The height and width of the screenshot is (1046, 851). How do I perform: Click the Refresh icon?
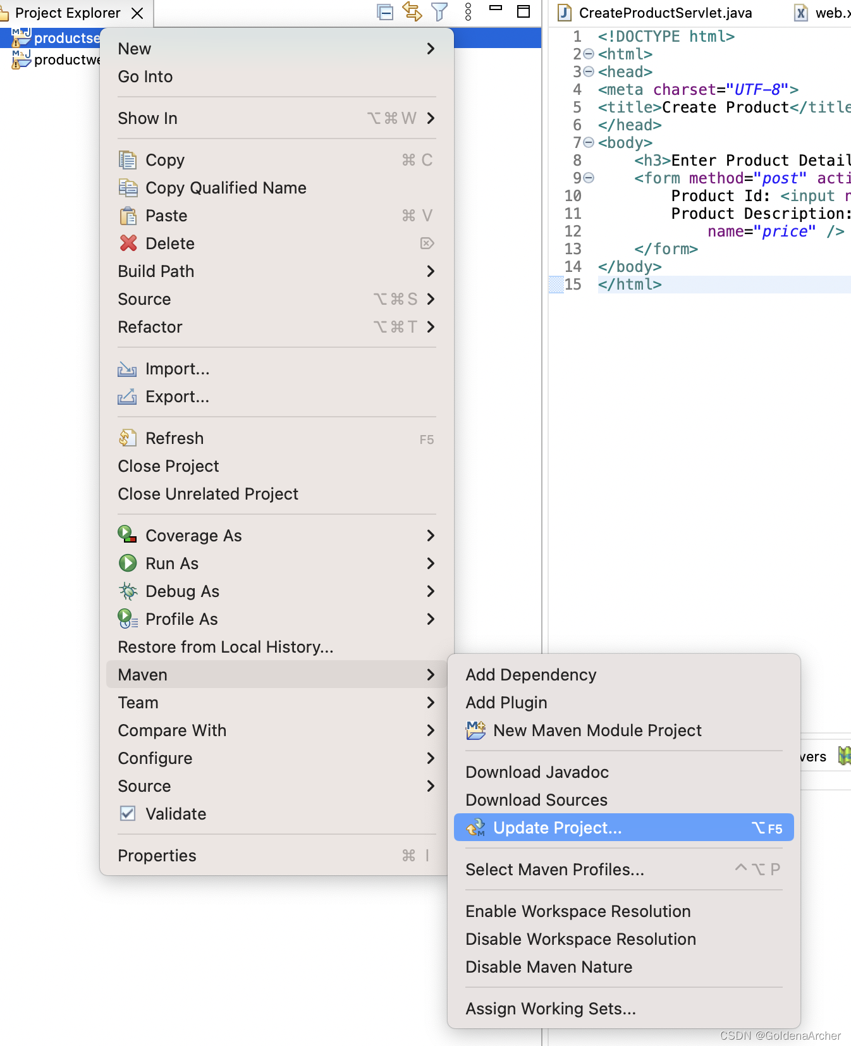pos(128,438)
